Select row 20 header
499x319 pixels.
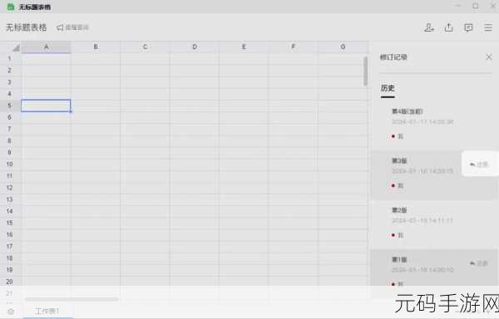click(9, 282)
